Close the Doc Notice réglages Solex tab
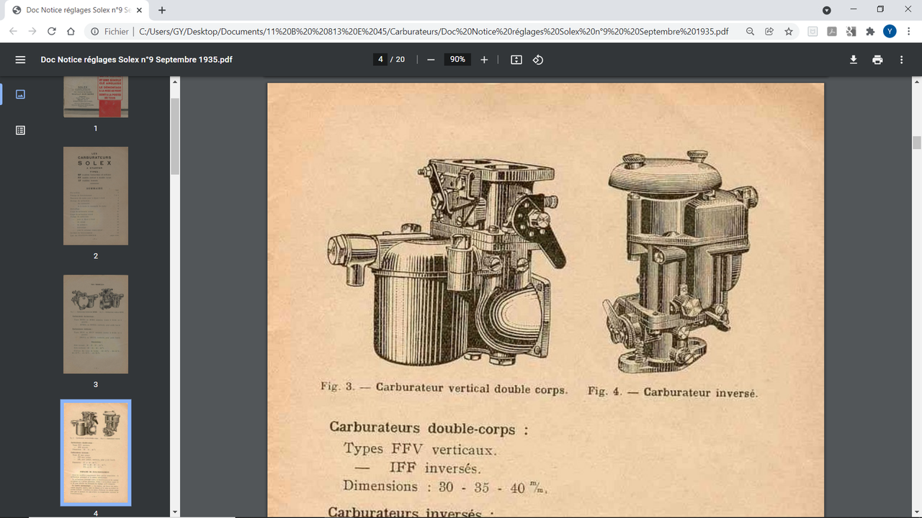This screenshot has width=922, height=518. click(x=139, y=10)
